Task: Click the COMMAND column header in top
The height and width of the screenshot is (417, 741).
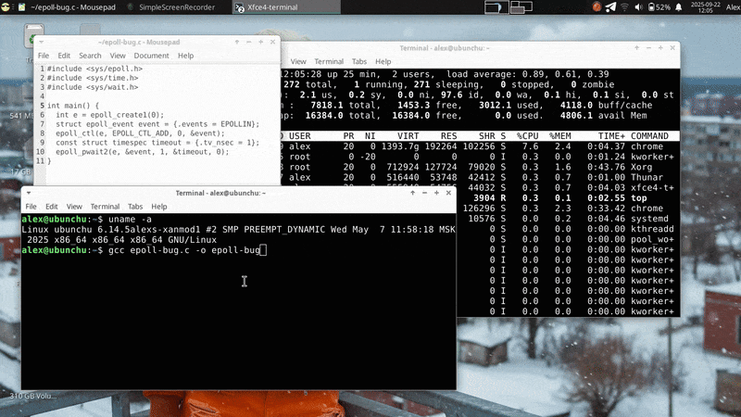Action: pos(649,136)
